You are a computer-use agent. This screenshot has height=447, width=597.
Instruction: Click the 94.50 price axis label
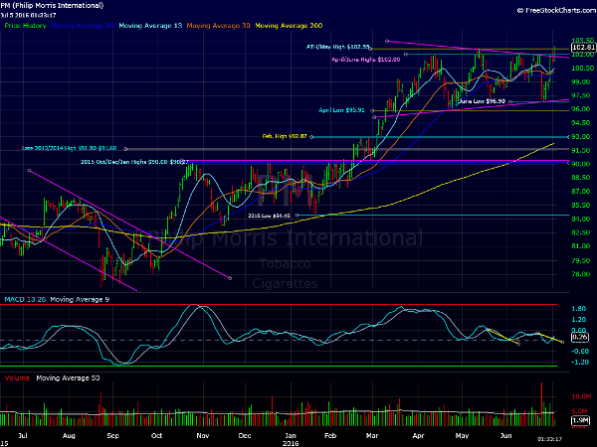click(x=581, y=122)
